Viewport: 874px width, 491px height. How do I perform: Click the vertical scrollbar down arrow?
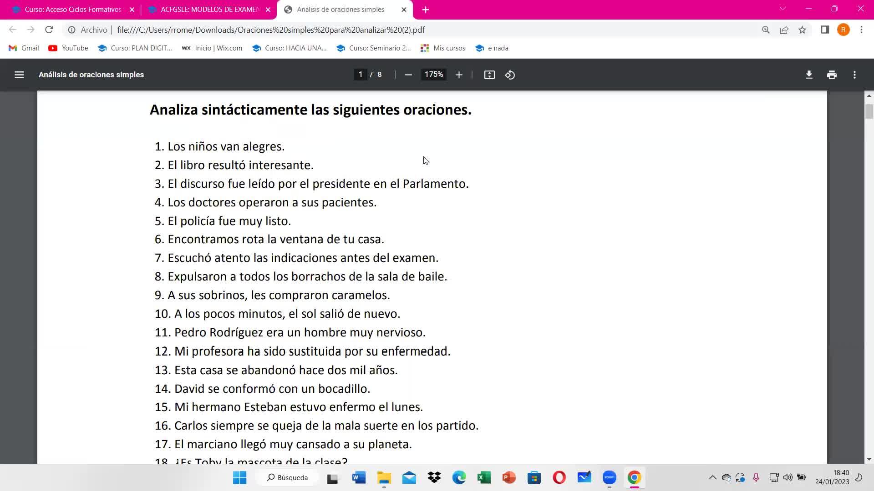(x=869, y=459)
